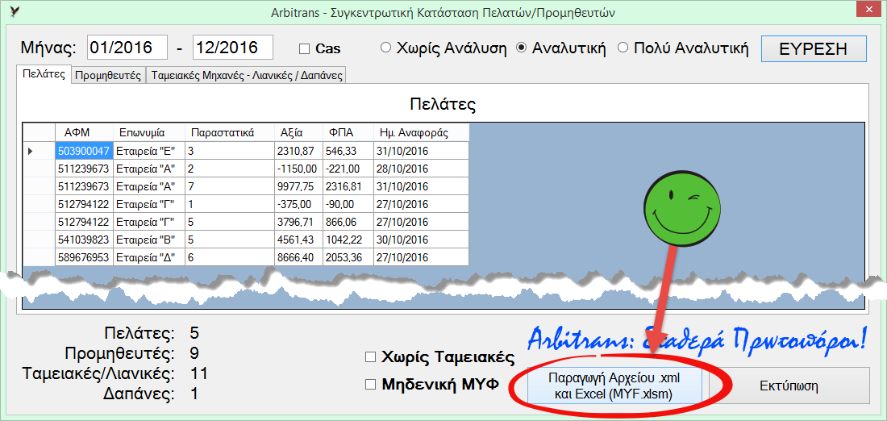Click the Αξία cell 8666,40
887x421 pixels.
(x=298, y=257)
